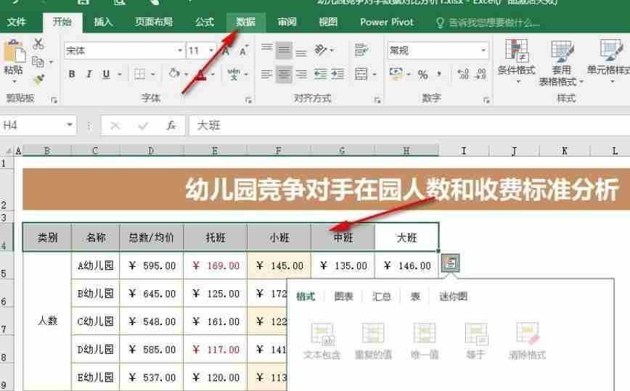Click the cell Borders icon

click(140, 74)
